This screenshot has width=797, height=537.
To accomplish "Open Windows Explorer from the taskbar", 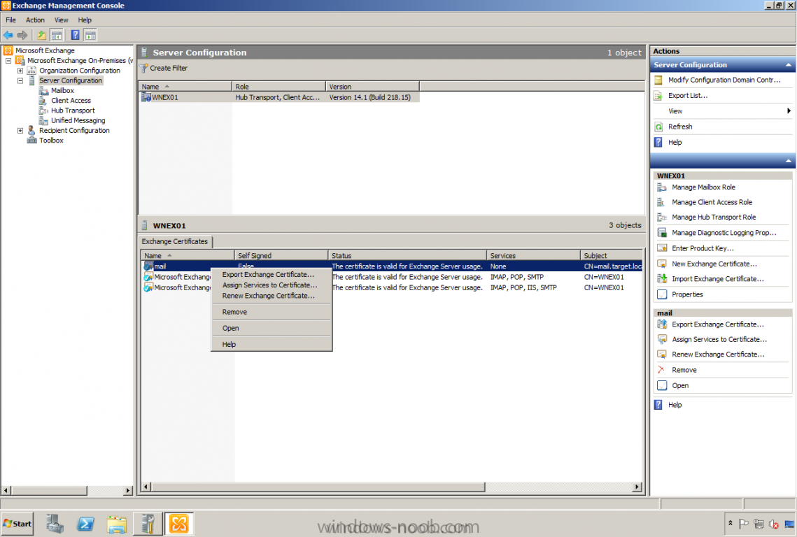I will pyautogui.click(x=117, y=524).
